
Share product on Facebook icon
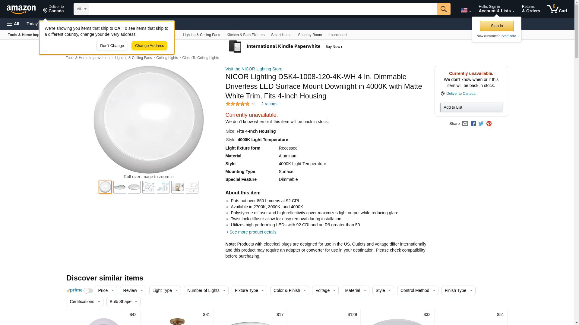[x=473, y=124]
